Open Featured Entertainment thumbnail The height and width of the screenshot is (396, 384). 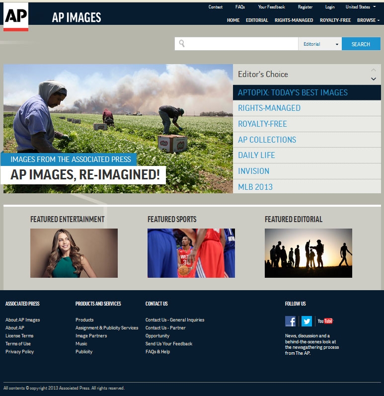74,253
